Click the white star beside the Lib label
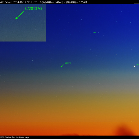The width and height of the screenshot is (139, 139). (x=91, y=34)
